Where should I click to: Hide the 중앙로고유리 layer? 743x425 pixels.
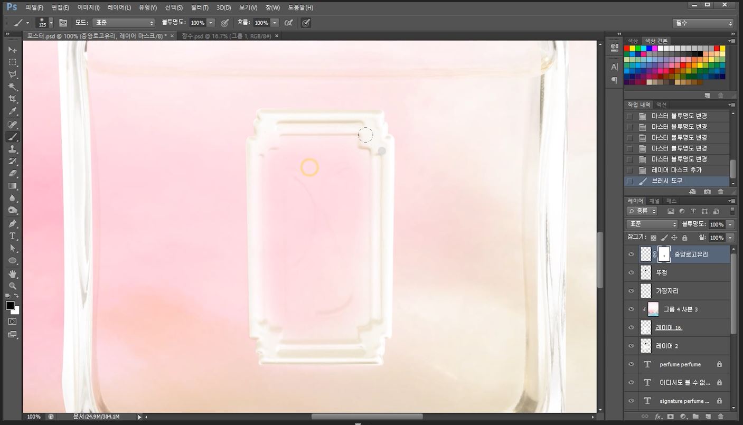click(x=631, y=254)
